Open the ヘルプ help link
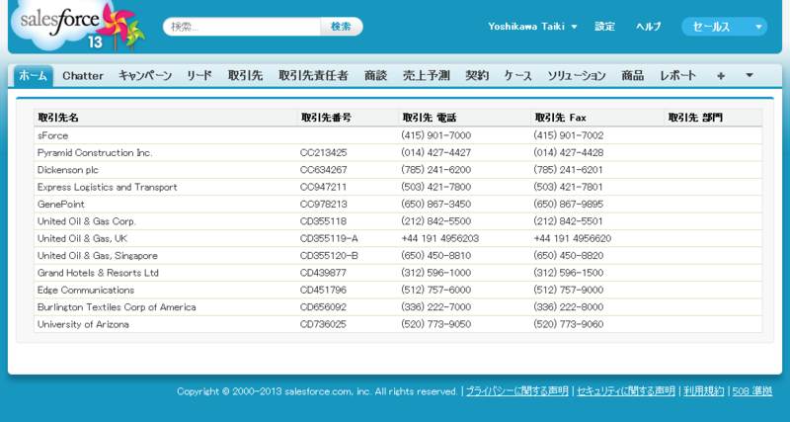The height and width of the screenshot is (422, 790). (649, 27)
